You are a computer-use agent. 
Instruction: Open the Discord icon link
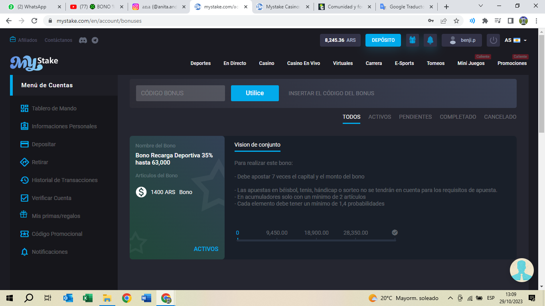click(83, 40)
